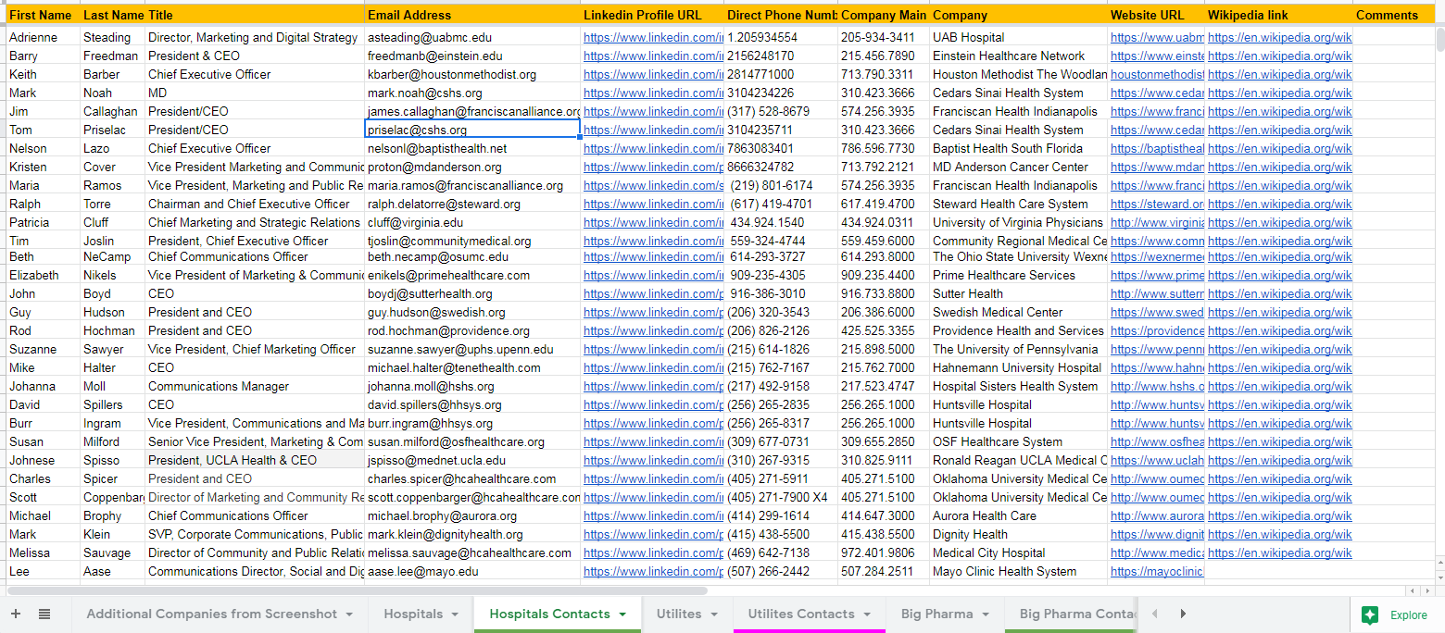Expand Additional Companies from Screenshot tab menu
This screenshot has width=1445, height=633.
pos(349,614)
